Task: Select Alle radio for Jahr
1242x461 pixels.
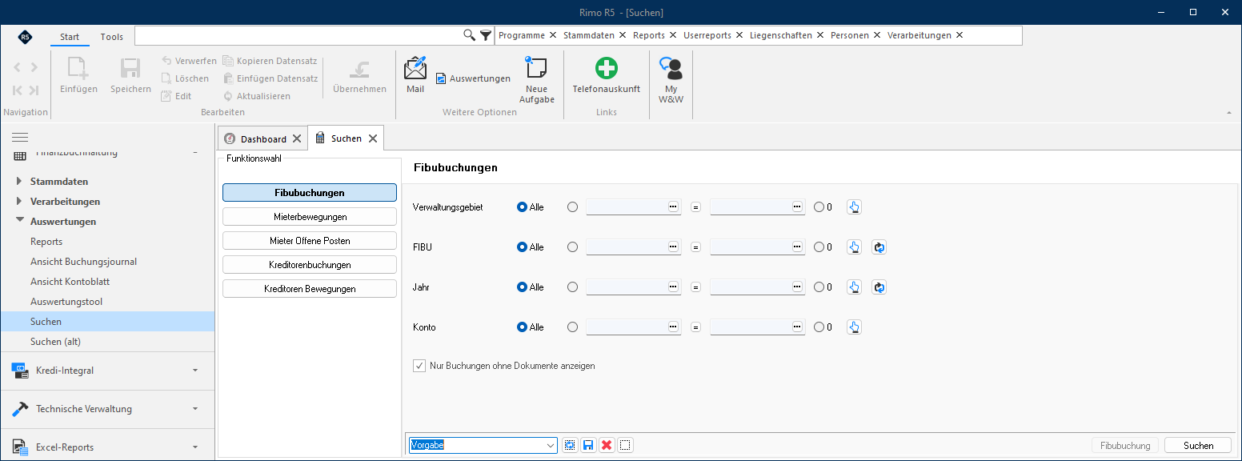Action: click(x=523, y=287)
